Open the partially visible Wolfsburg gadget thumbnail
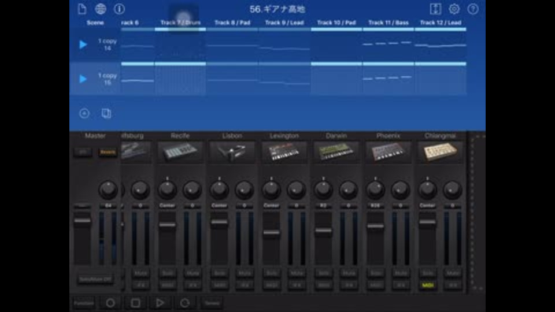555x312 pixels. point(136,152)
